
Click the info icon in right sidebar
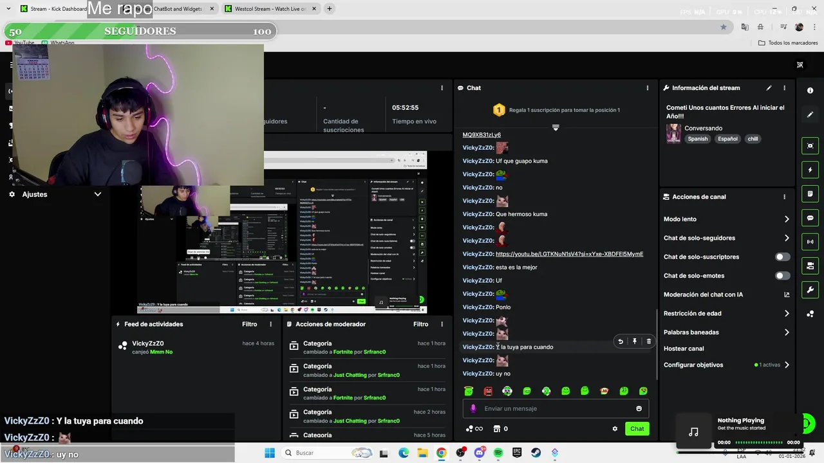[x=810, y=91]
